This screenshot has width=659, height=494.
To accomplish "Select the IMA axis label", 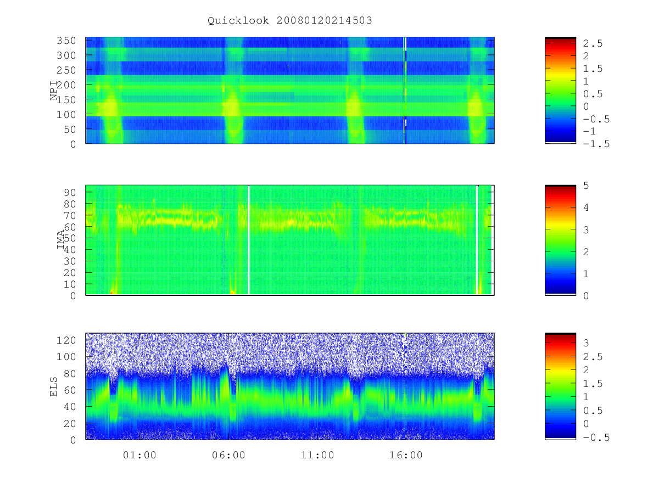I will (x=61, y=240).
